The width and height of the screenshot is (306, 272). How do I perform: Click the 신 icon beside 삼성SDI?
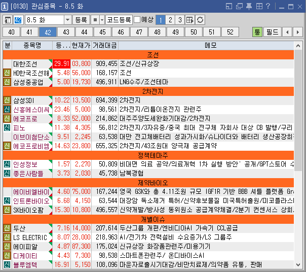tap(7, 100)
